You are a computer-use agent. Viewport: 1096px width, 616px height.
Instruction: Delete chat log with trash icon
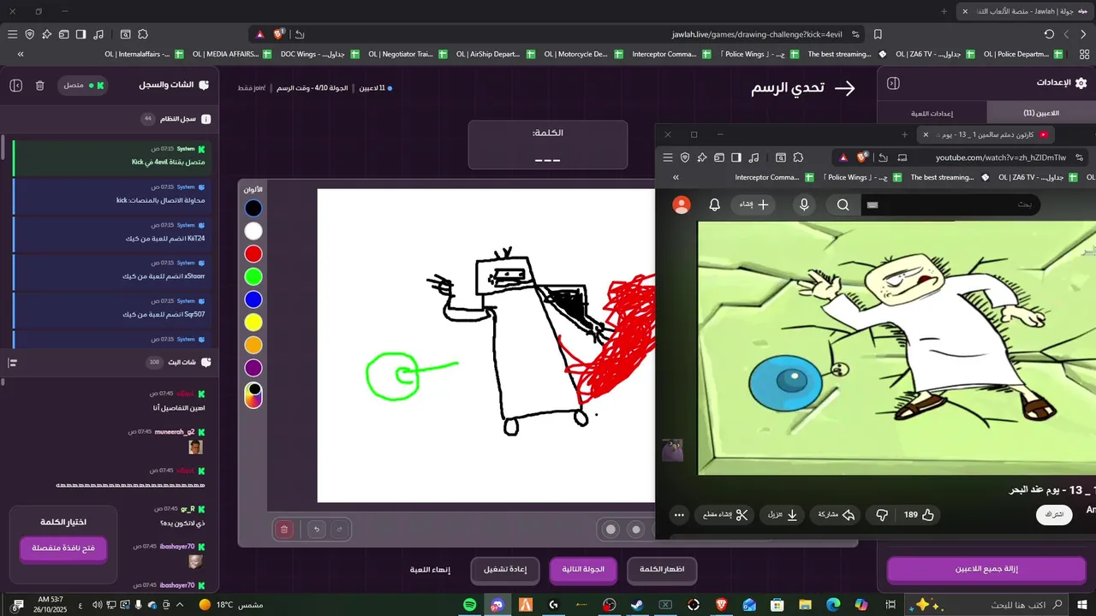click(x=40, y=86)
